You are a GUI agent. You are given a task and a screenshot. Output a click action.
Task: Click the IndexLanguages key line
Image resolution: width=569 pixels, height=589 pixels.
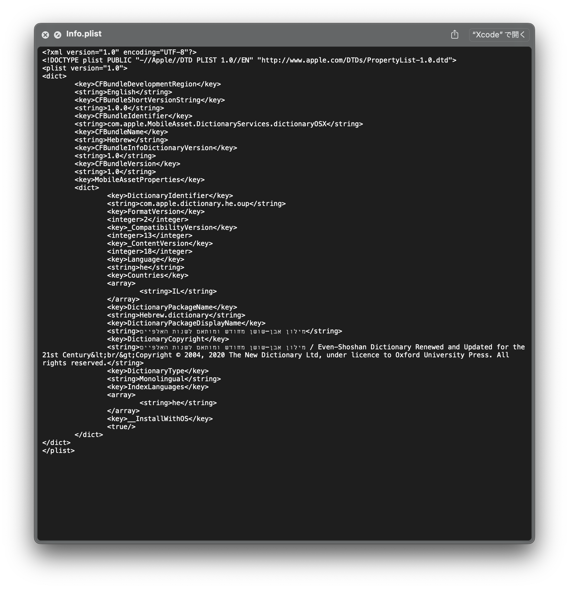[x=158, y=387]
